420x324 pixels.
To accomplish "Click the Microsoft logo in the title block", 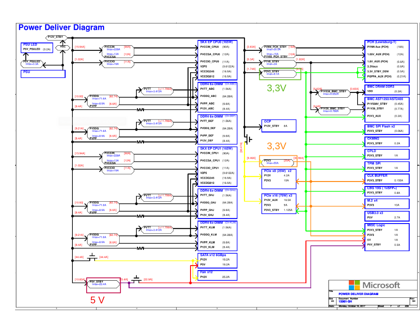I will pos(374,285).
